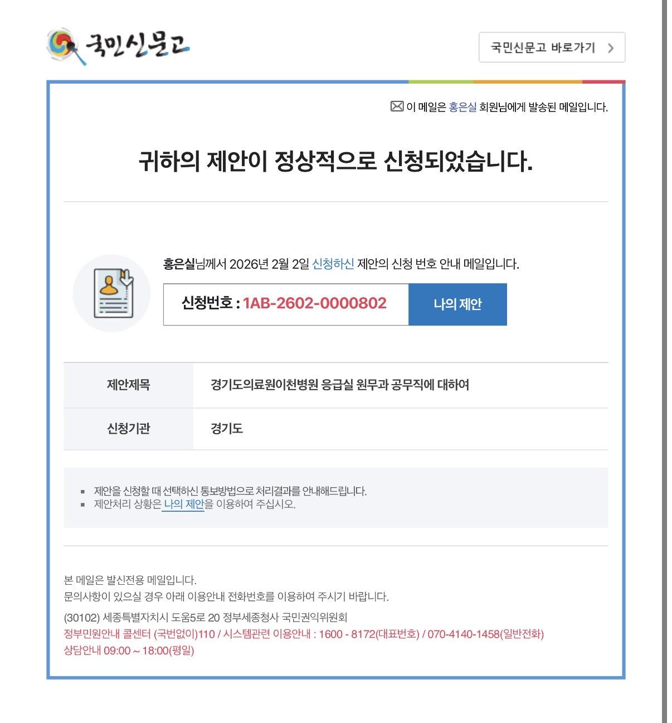Click the proposal title 경기도의료원이천병원 text
Screen dimensions: 672x723
click(340, 385)
